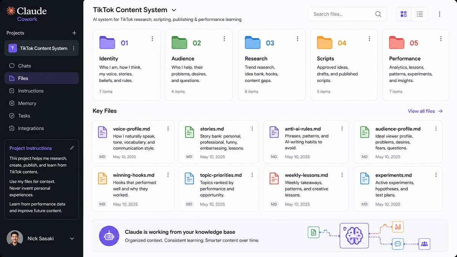
Task: Select Files in the sidebar
Action: tap(42, 78)
